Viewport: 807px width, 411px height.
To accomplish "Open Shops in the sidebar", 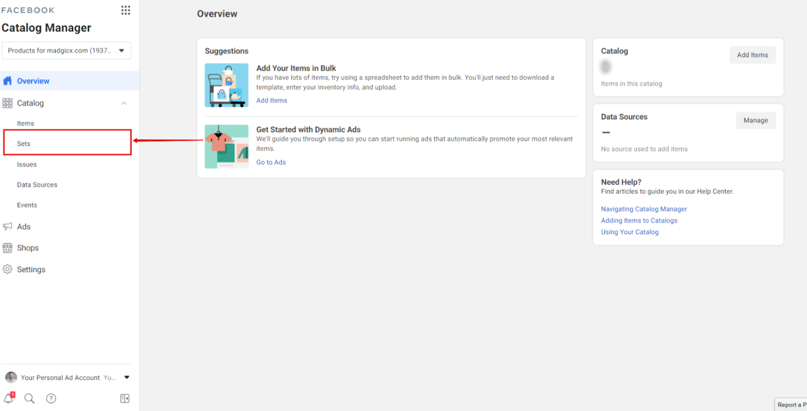I will click(28, 248).
